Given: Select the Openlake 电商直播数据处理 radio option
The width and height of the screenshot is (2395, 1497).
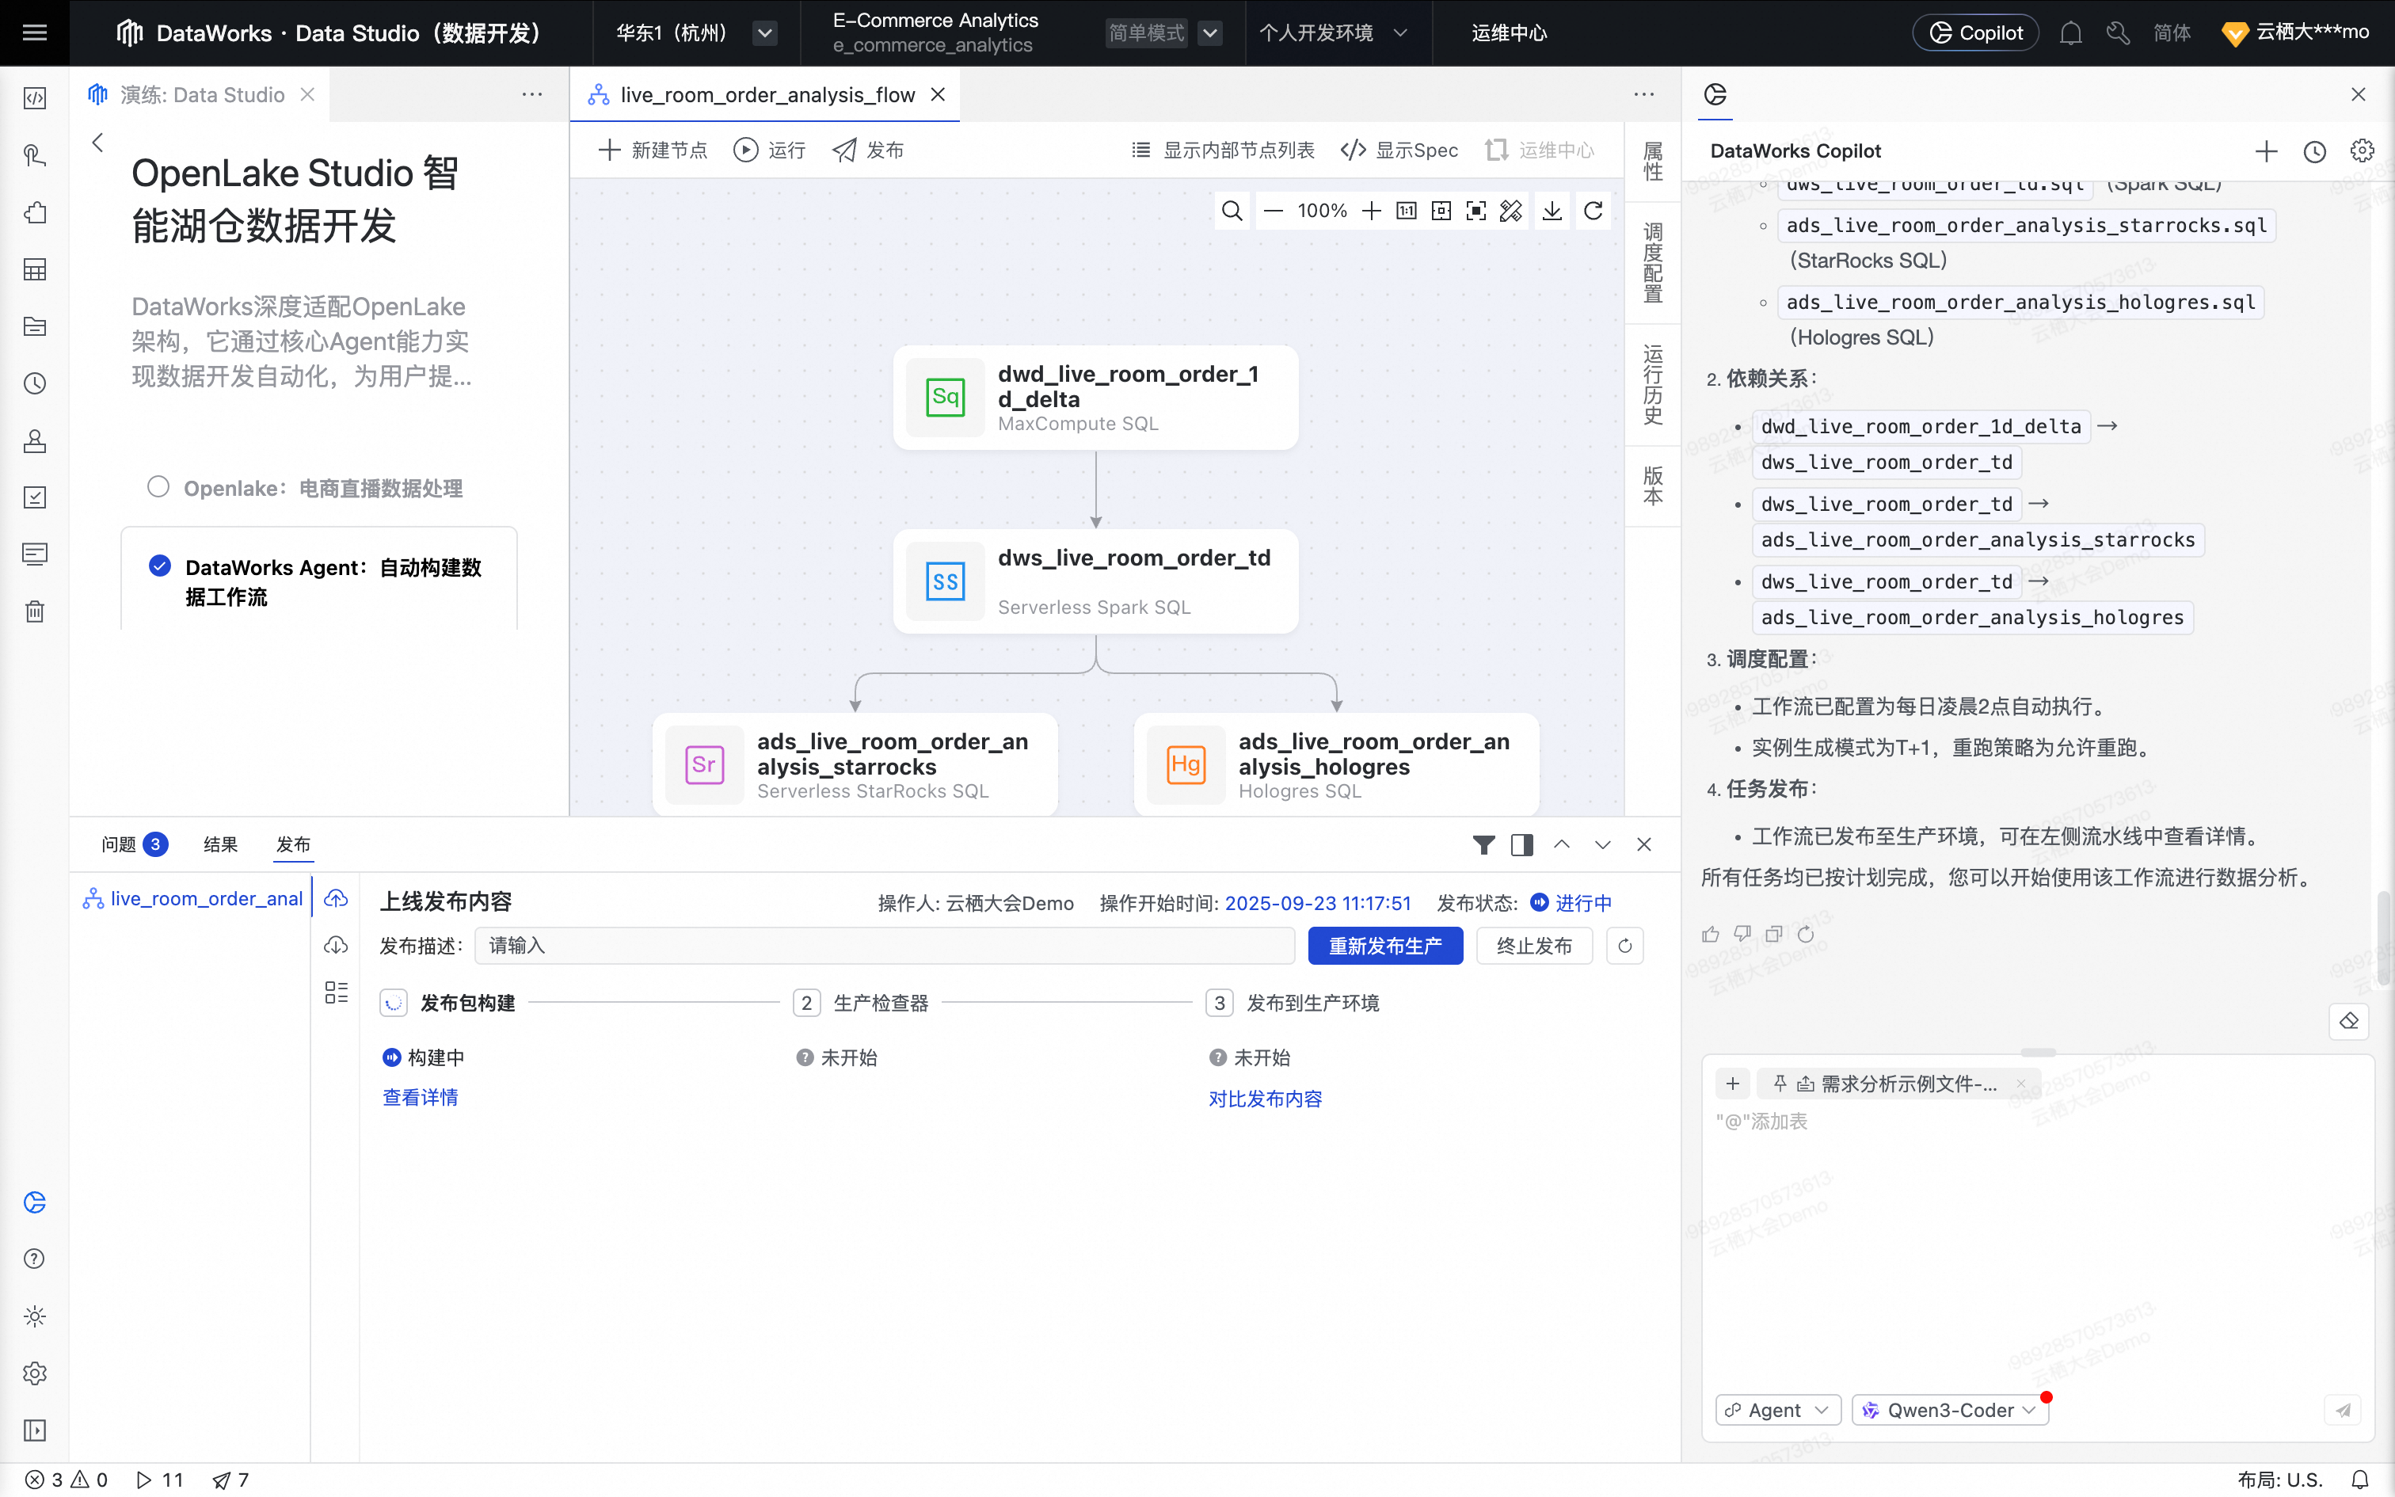Looking at the screenshot, I should (x=158, y=487).
